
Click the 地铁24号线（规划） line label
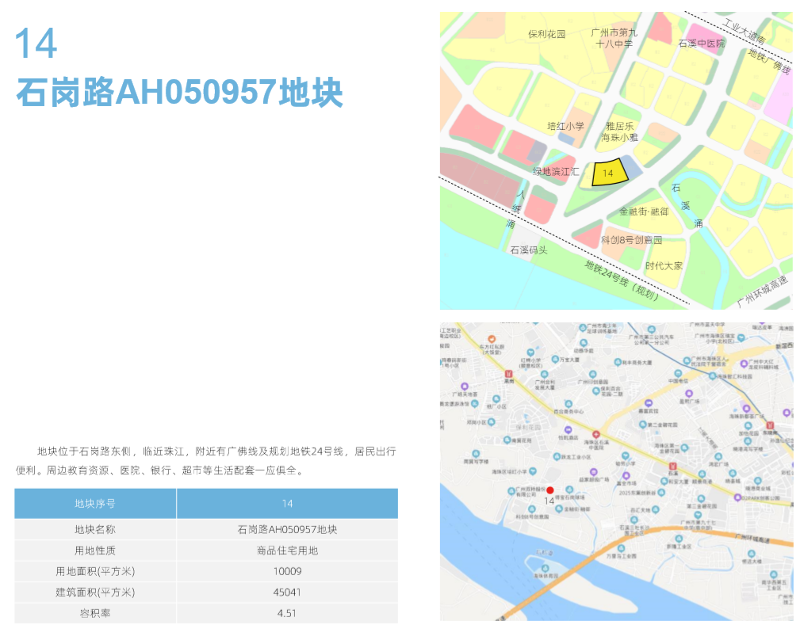pos(622,280)
